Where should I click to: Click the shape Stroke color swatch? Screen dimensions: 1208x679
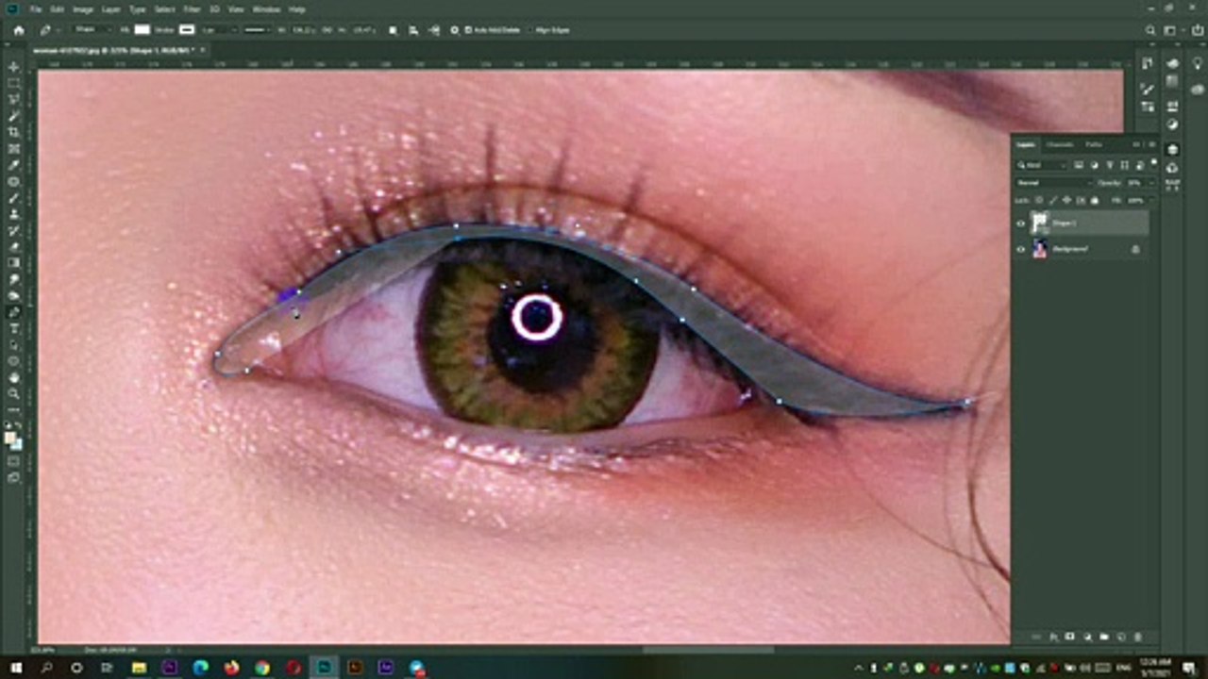click(x=187, y=30)
